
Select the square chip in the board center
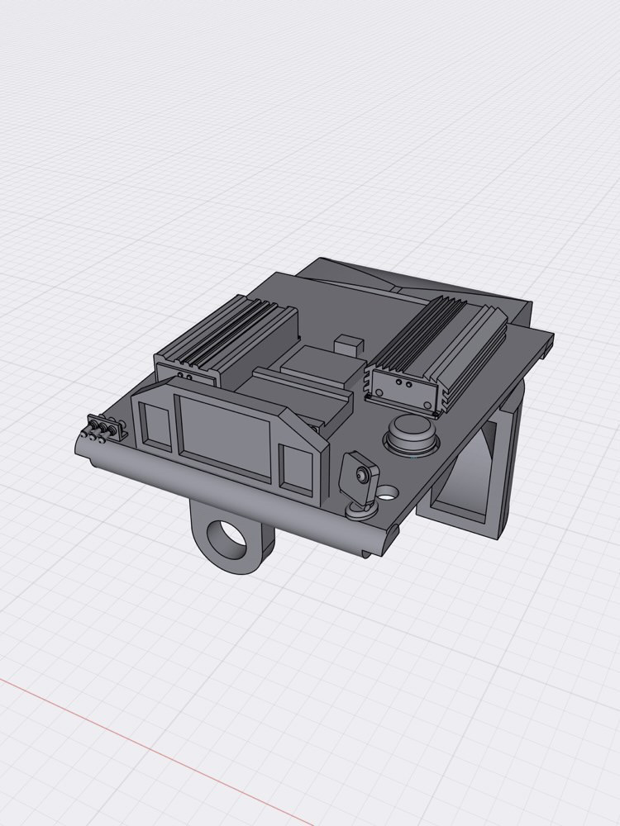tap(322, 368)
